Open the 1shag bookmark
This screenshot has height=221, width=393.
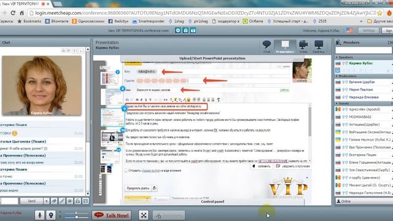tap(176, 21)
